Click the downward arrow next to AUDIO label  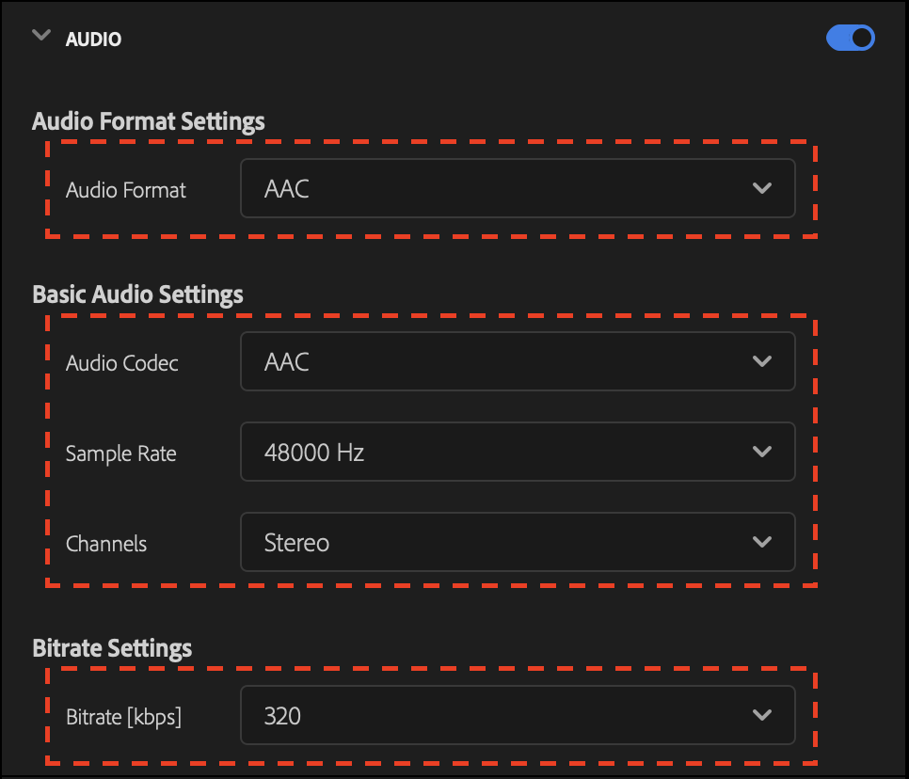40,35
